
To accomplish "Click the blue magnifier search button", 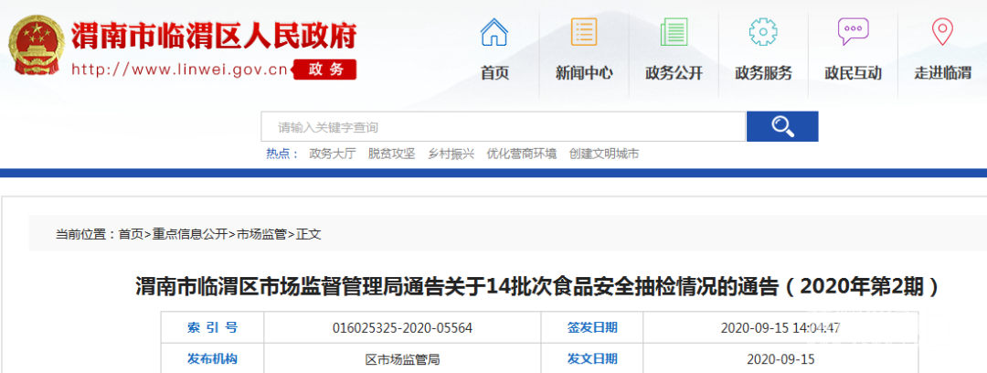I will pos(781,126).
